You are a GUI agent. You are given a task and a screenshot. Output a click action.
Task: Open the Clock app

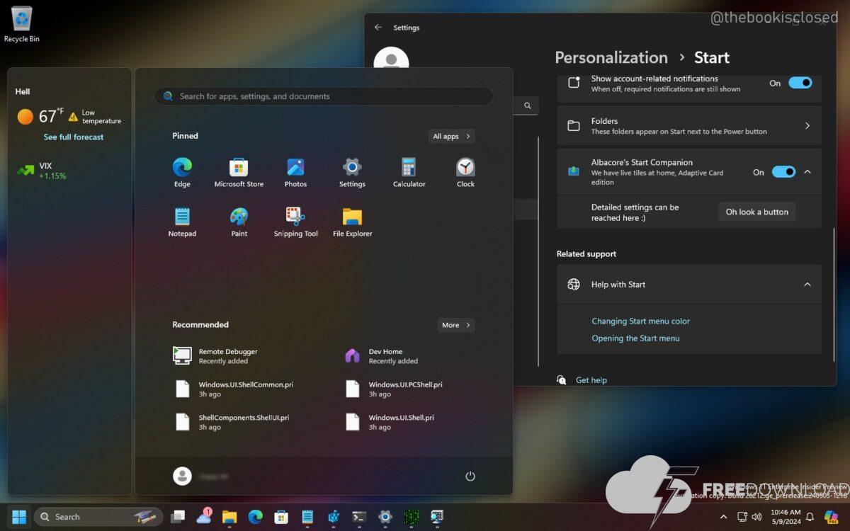click(x=465, y=173)
